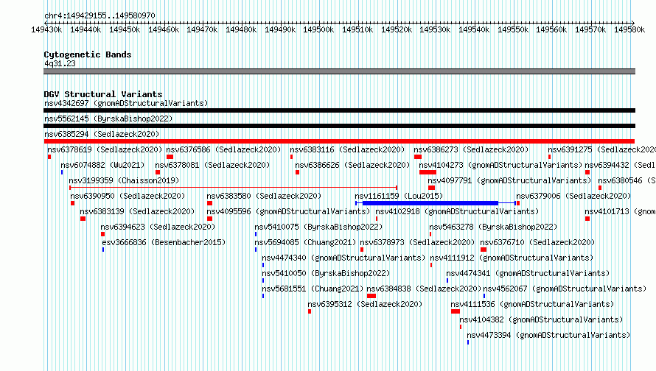Select nsv3199359 Chaisson2019 variant label
This screenshot has height=371, width=656.
[124, 180]
